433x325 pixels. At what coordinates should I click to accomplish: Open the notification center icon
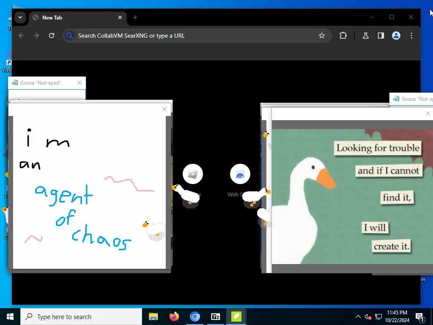(420, 317)
